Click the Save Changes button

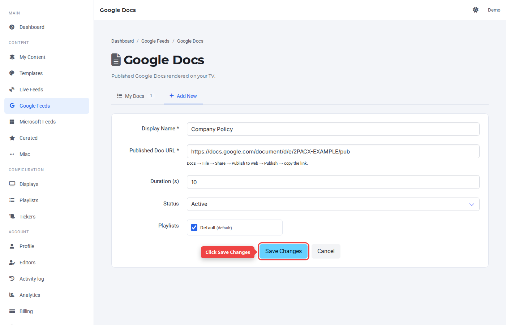click(x=283, y=251)
